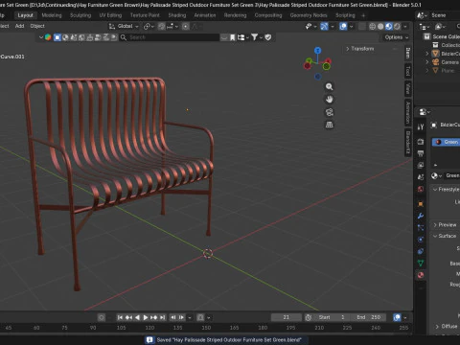This screenshot has height=345, width=460.
Task: Click the shield icon in header bar
Action: 268,37
